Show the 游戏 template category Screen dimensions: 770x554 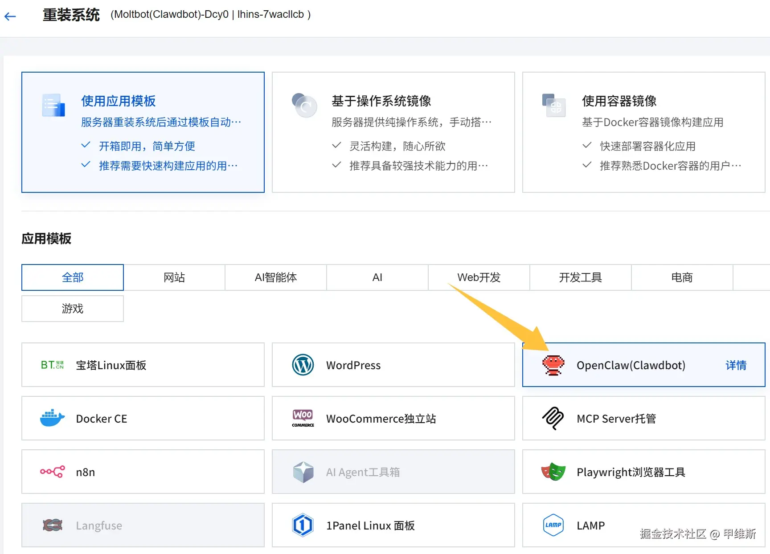73,309
